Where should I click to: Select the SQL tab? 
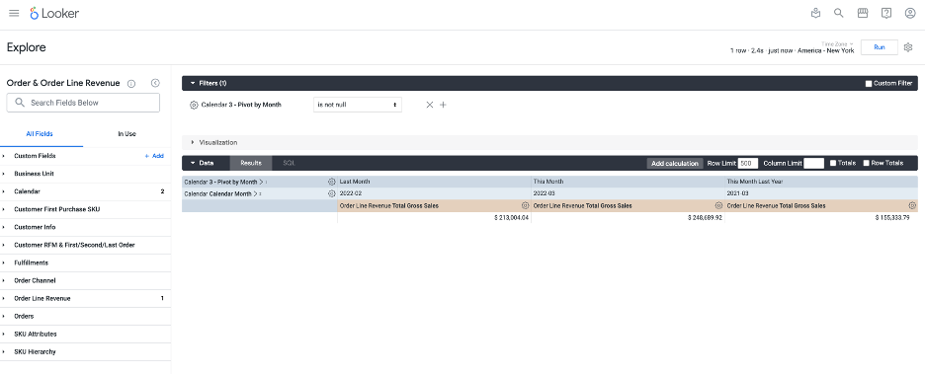tap(289, 163)
